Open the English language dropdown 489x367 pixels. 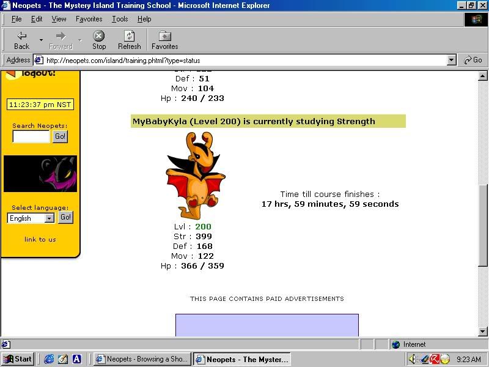31,218
